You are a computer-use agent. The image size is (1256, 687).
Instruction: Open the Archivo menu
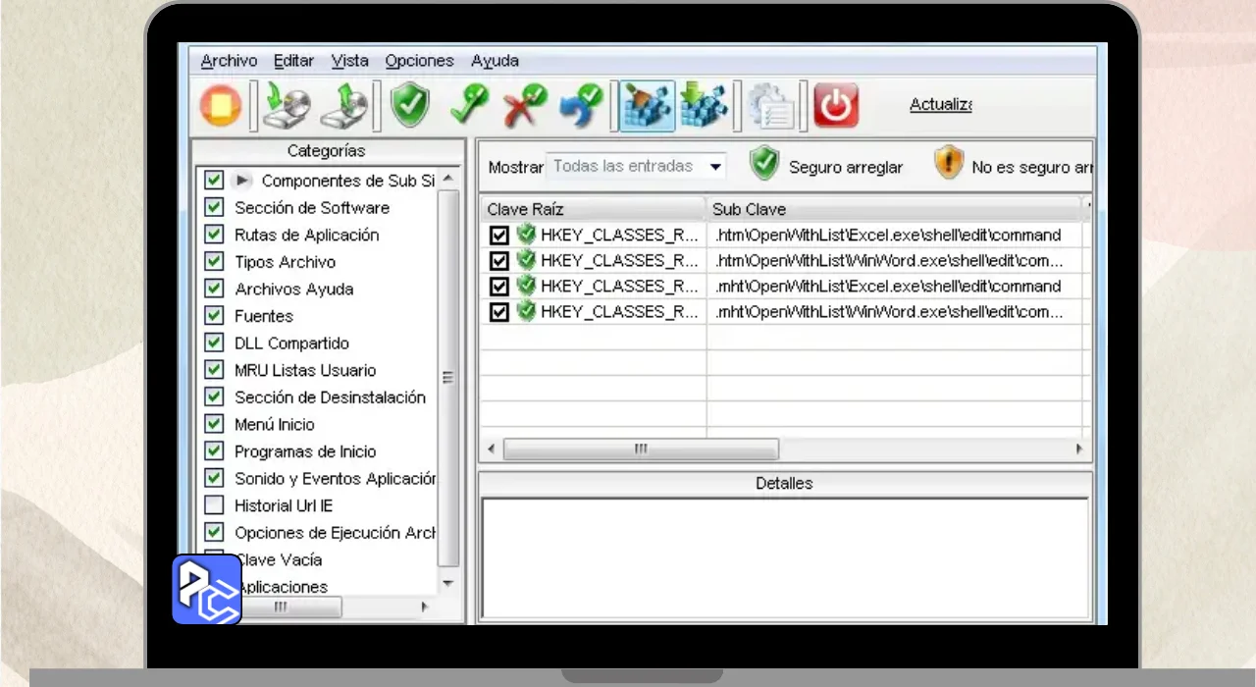[229, 61]
